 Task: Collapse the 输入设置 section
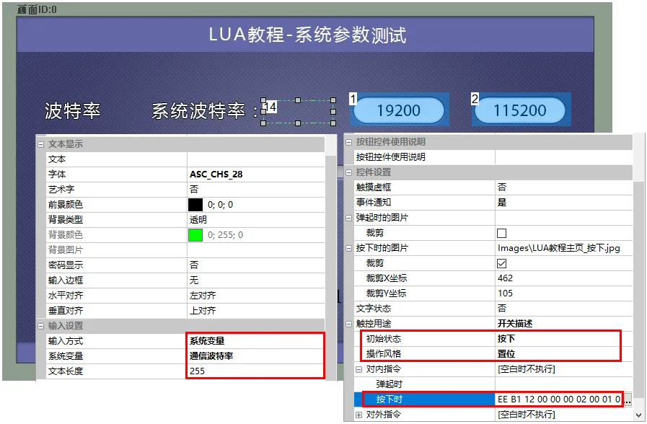41,326
